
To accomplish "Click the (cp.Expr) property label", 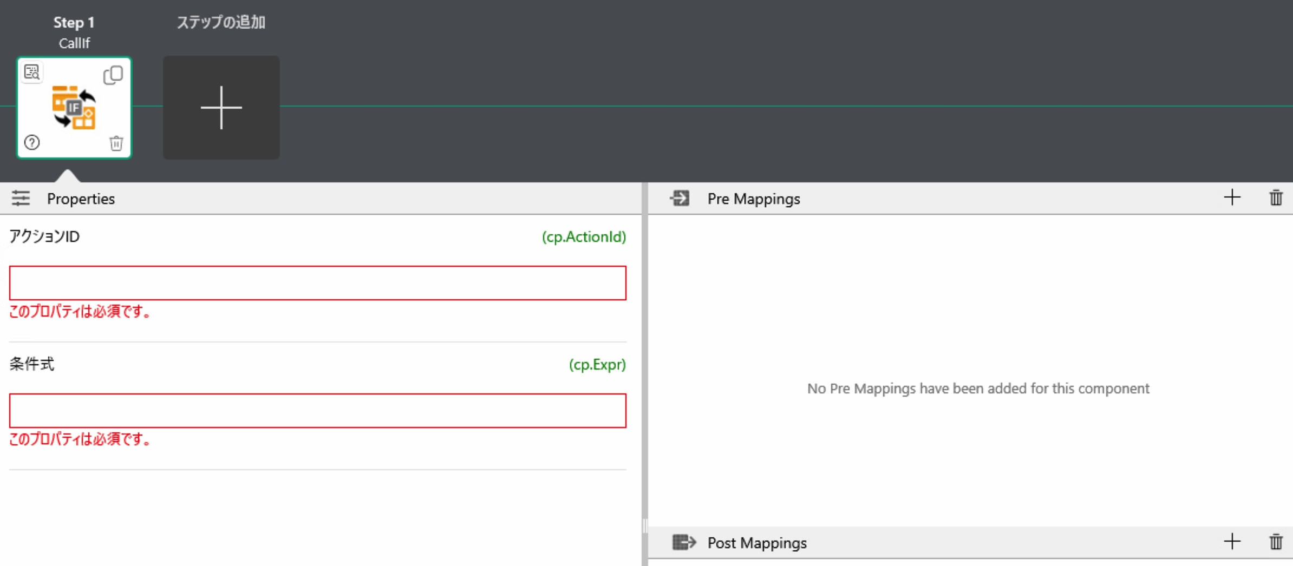I will click(597, 365).
